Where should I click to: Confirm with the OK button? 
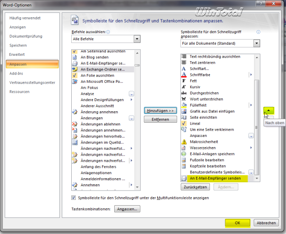[237, 223]
